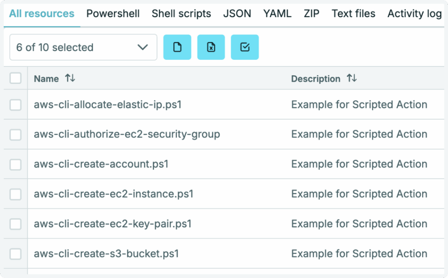This screenshot has height=278, width=448.
Task: Select checkbox for aws-cli-create-s3-bucket.ps1
Action: click(x=16, y=254)
